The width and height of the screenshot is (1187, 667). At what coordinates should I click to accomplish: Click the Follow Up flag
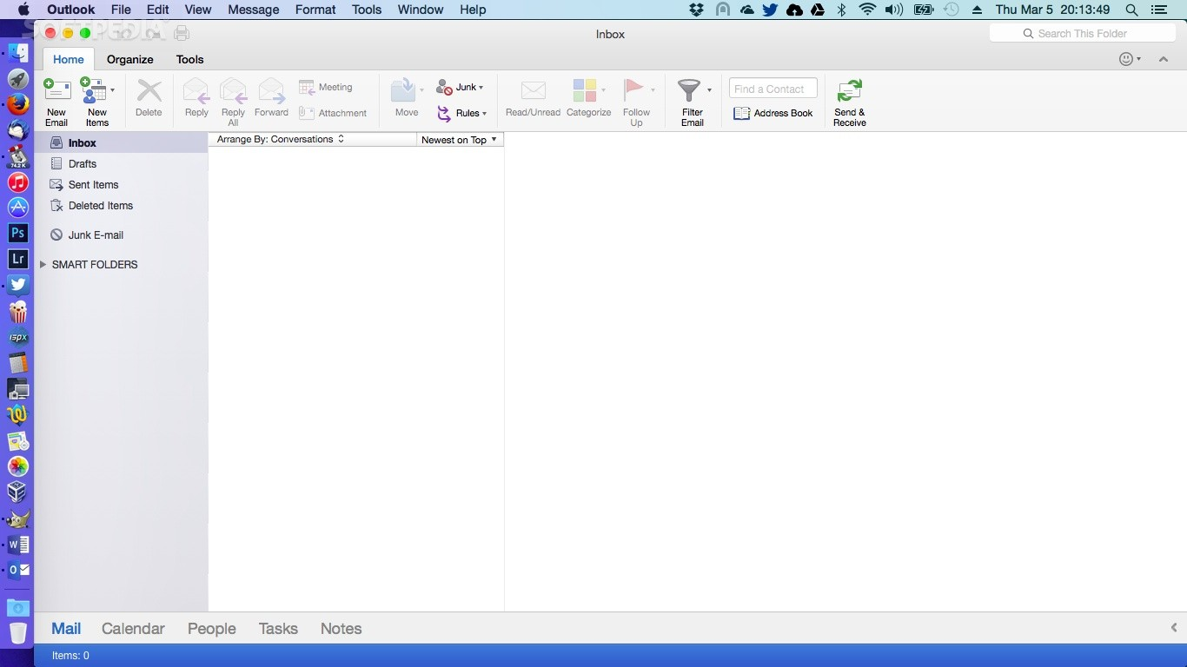[633, 90]
